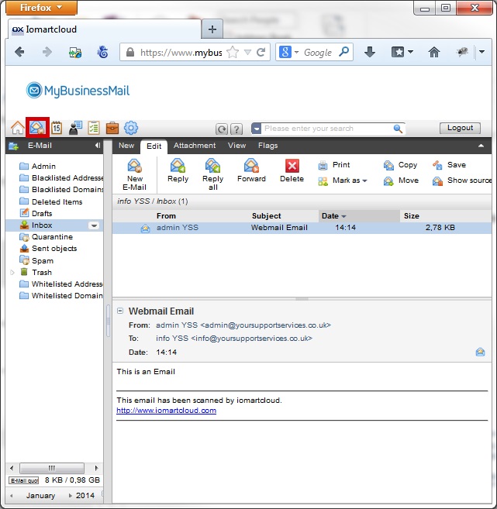Viewport: 497px width, 509px height.
Task: Open the iomartcloud.com link
Action: [x=166, y=411]
